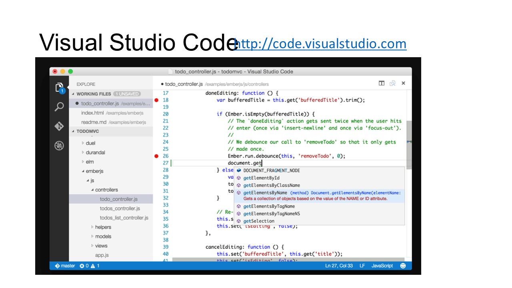Open todo_controller.js in working files
Image resolution: width=512 pixels, height=288 pixels.
click(x=111, y=104)
